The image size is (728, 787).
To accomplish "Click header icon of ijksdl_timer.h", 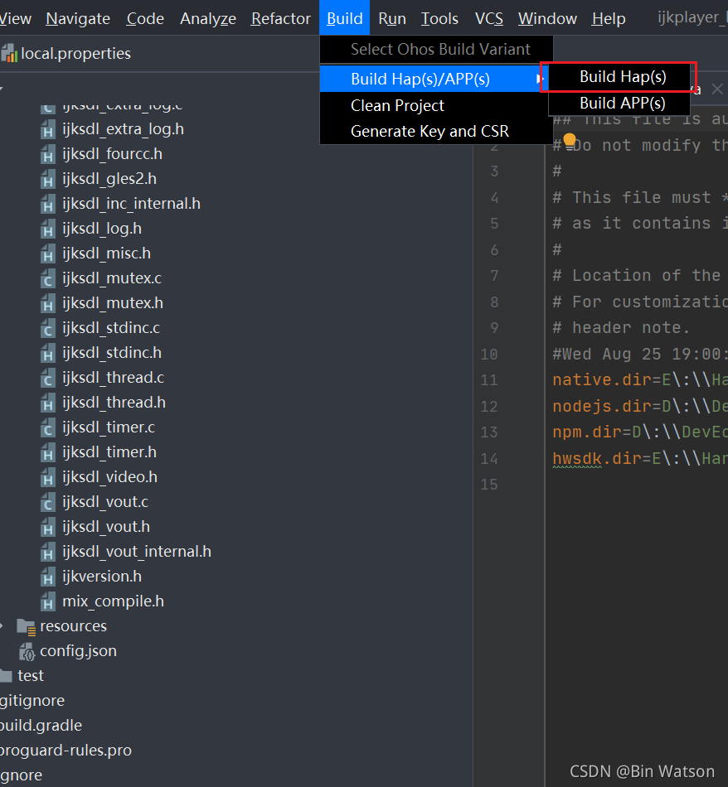I will (x=48, y=453).
